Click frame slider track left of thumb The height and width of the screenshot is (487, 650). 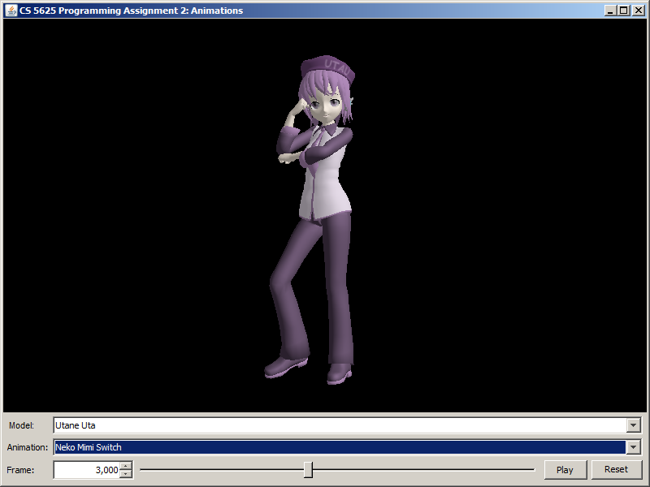(219, 470)
